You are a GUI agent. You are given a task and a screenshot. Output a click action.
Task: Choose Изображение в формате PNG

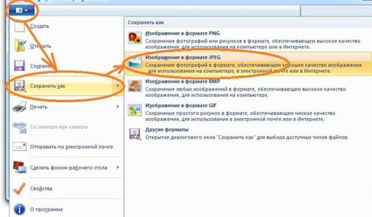coord(248,40)
